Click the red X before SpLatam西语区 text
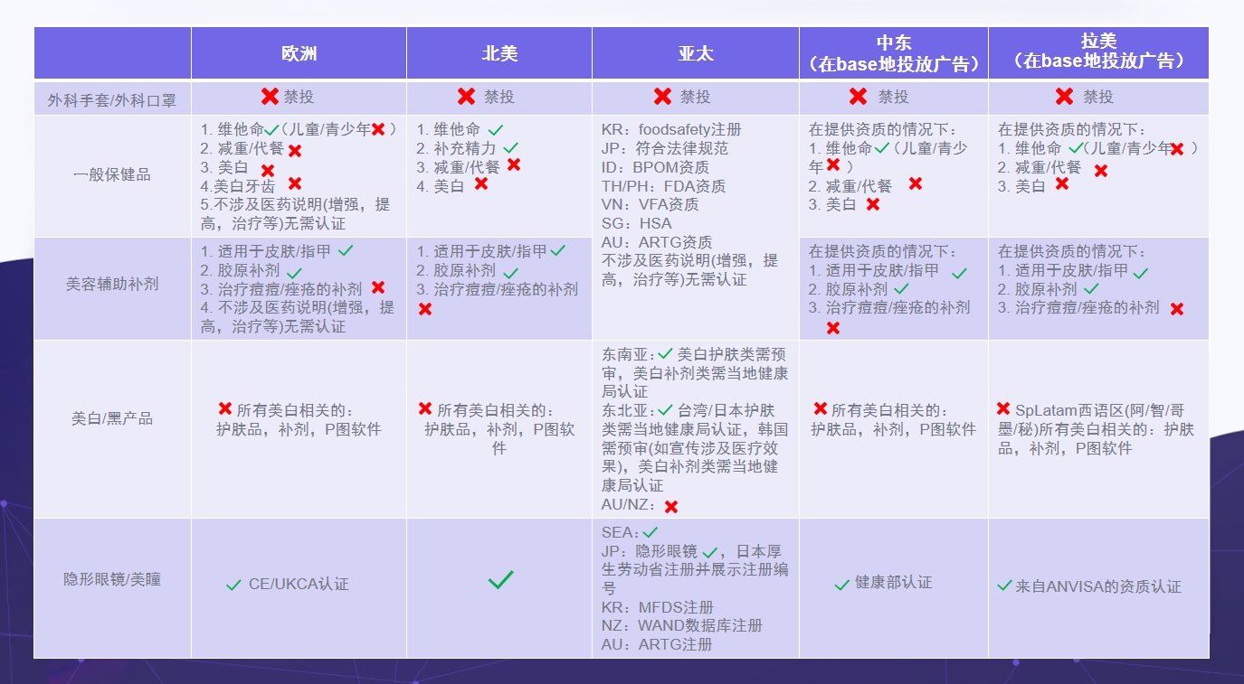Screen dimensions: 1244x684 pos(1003,408)
